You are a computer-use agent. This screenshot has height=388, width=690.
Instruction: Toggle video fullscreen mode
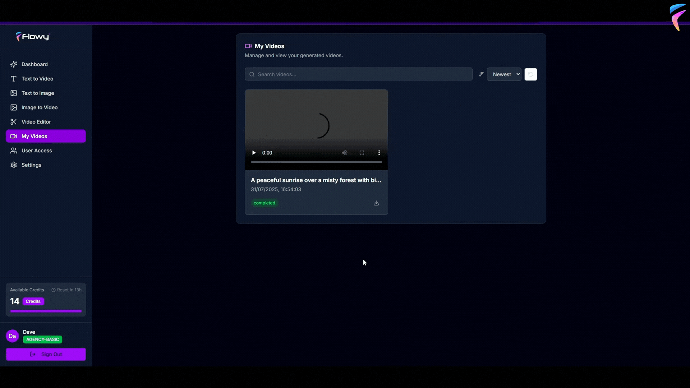pos(362,153)
